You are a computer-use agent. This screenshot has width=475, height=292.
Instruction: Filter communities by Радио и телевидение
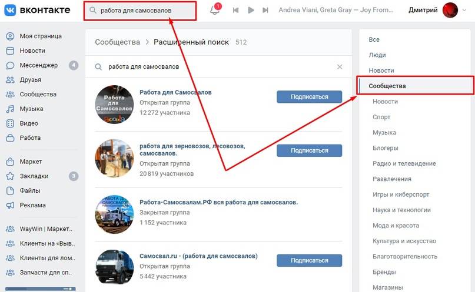(404, 163)
